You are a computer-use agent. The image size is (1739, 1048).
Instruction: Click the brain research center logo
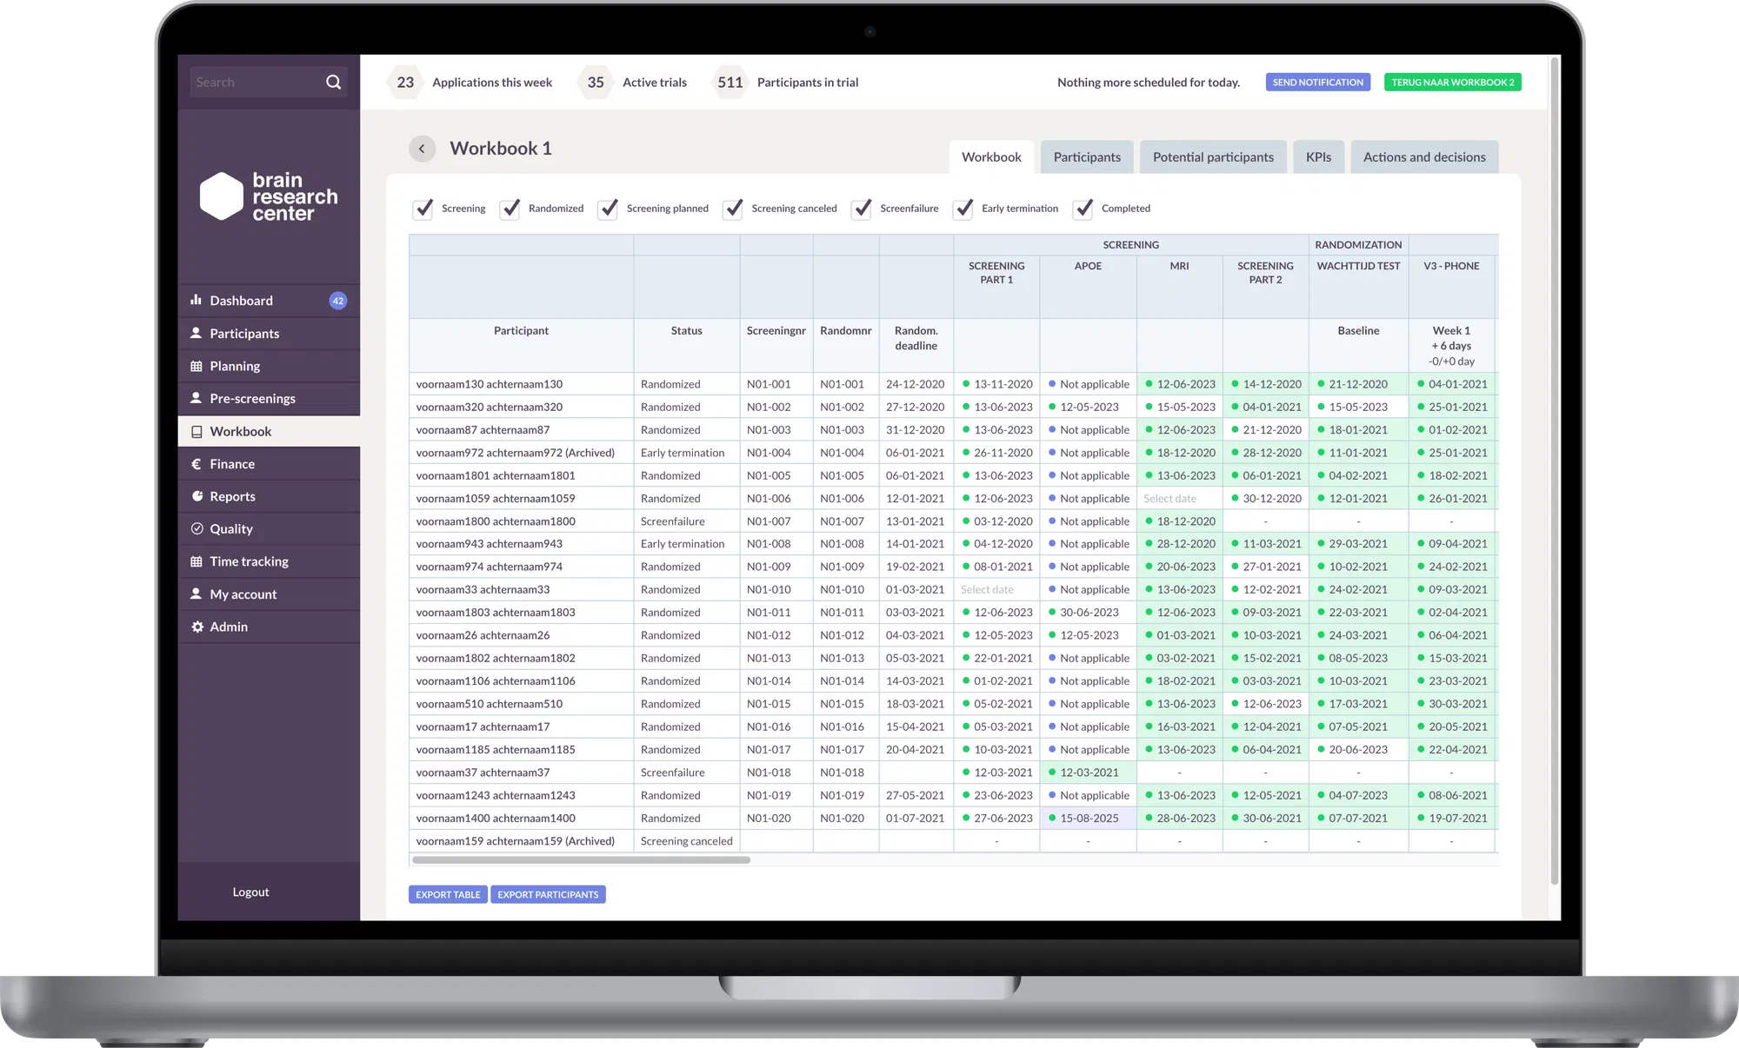[x=269, y=196]
